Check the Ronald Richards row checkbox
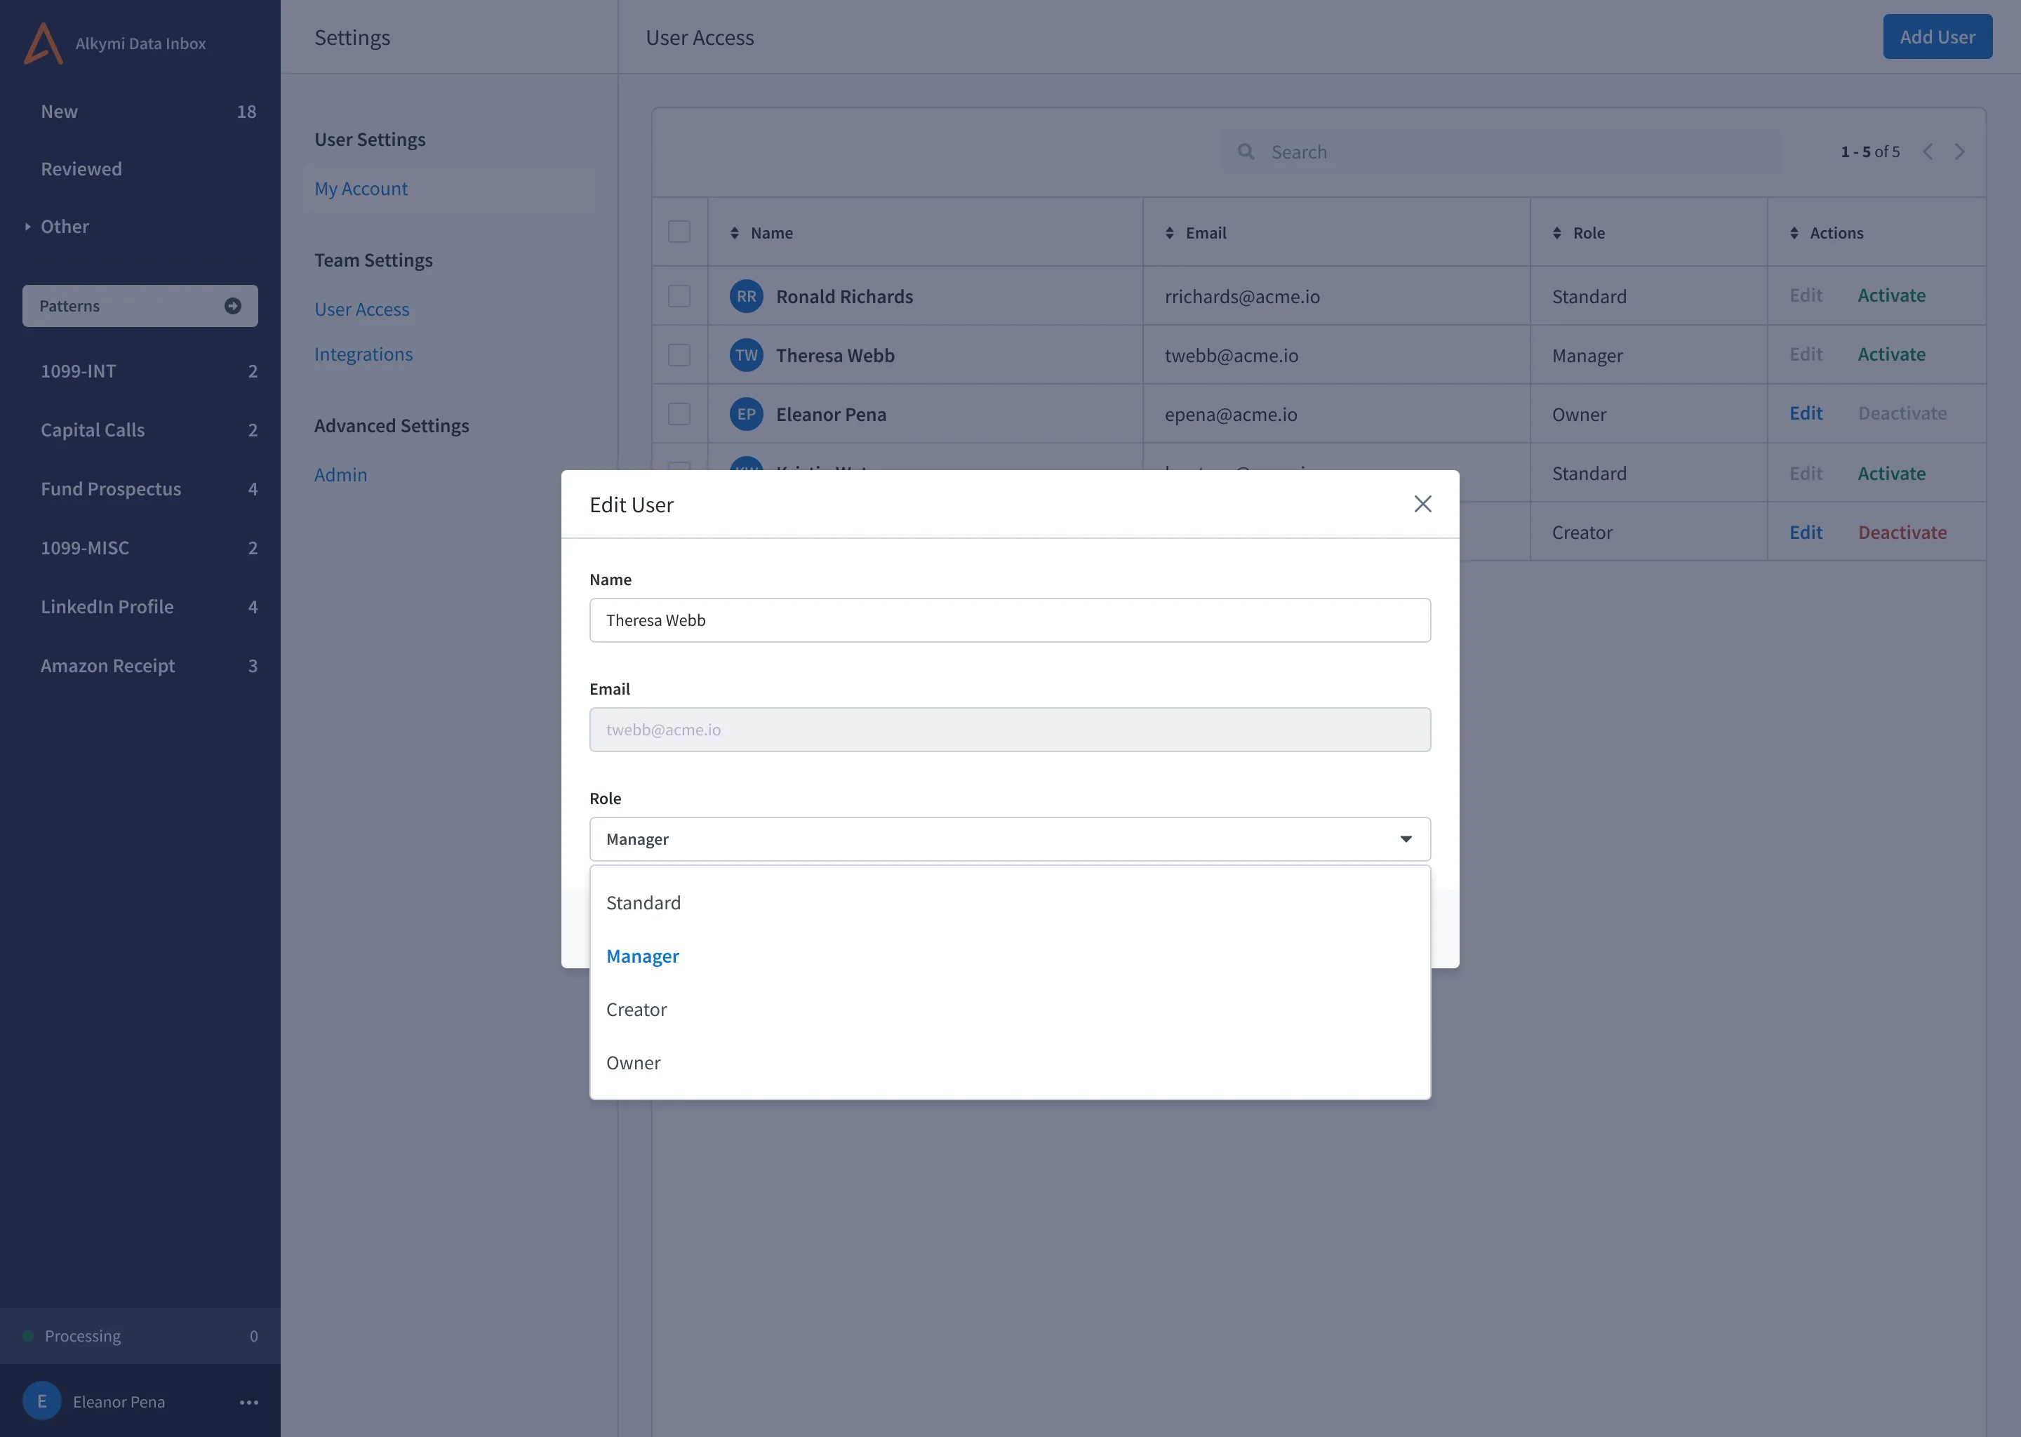 click(679, 295)
